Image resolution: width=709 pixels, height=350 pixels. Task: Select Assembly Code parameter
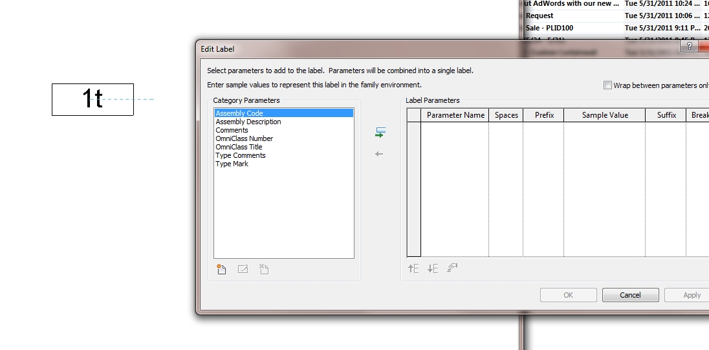[284, 113]
